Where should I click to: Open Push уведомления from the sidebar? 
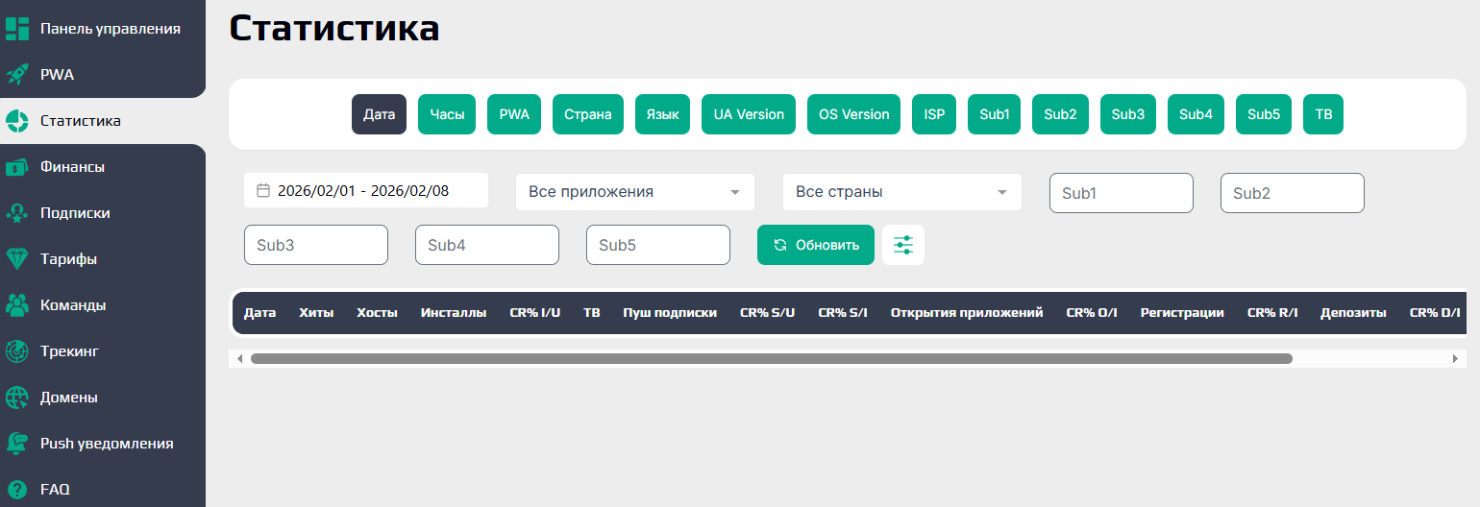click(x=103, y=444)
